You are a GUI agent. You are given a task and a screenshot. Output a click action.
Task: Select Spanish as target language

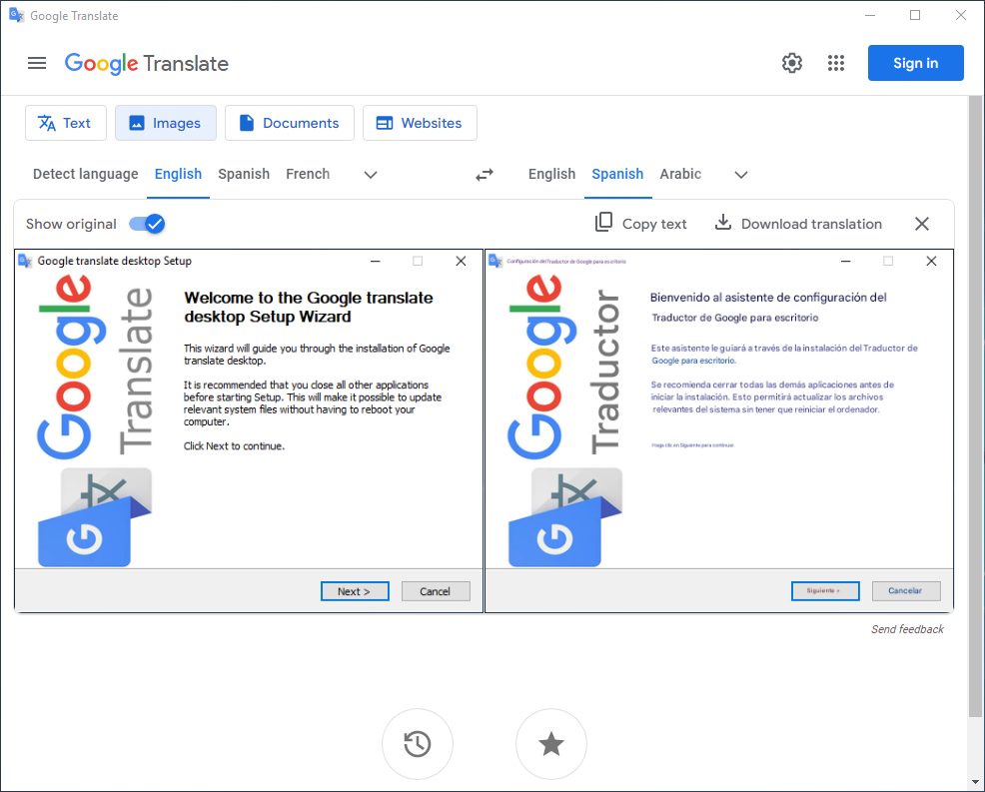pos(617,174)
